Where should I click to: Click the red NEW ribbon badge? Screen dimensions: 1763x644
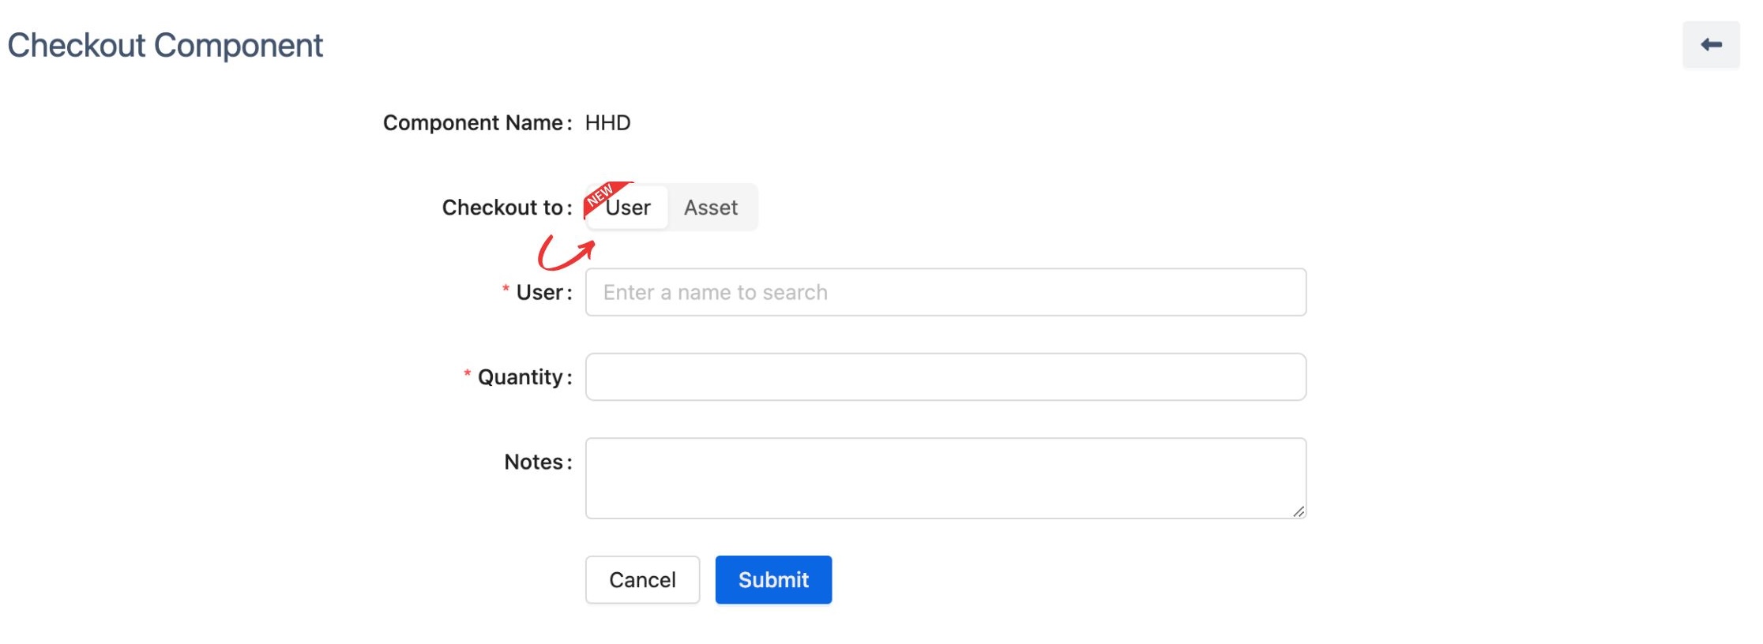pyautogui.click(x=602, y=196)
